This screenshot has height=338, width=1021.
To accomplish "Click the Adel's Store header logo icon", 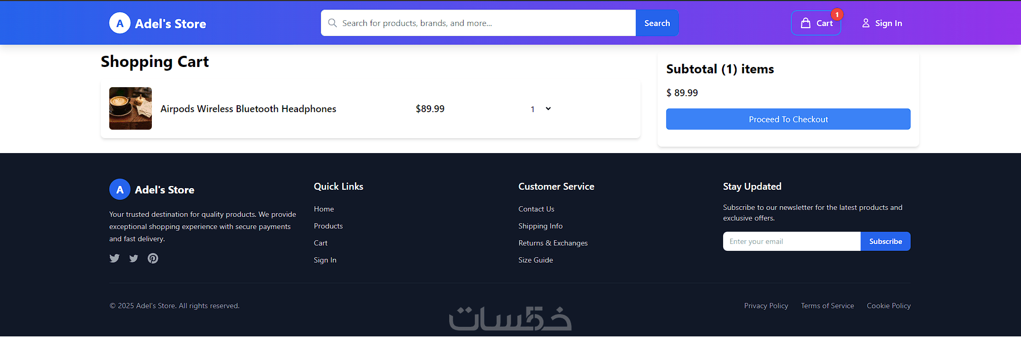I will (x=120, y=23).
